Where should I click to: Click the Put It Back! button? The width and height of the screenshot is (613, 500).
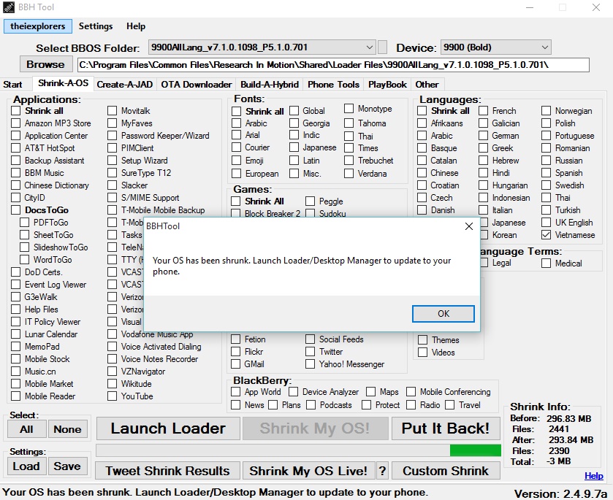click(x=446, y=428)
